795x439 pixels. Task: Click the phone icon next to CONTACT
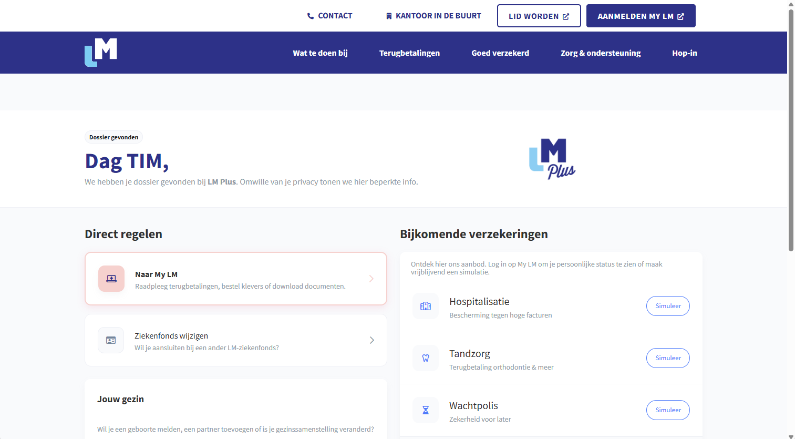[x=309, y=15]
